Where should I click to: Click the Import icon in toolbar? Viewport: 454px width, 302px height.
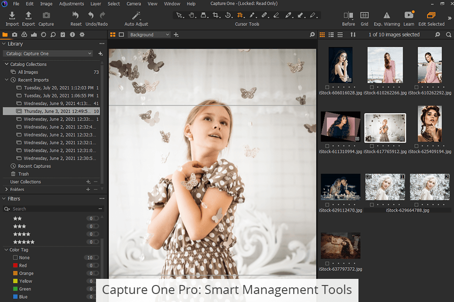[x=12, y=16]
